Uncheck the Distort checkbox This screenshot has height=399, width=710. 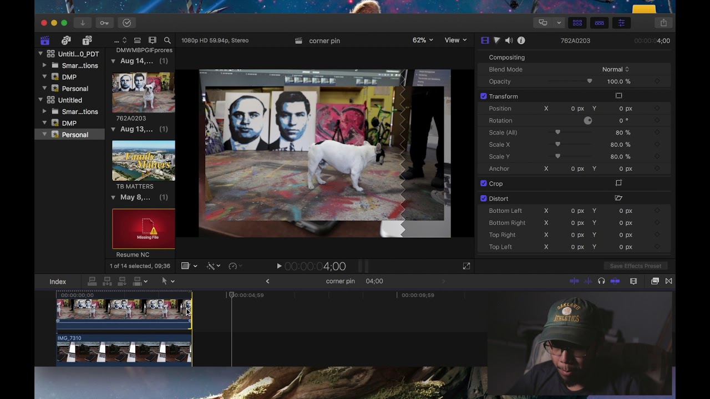click(x=484, y=198)
